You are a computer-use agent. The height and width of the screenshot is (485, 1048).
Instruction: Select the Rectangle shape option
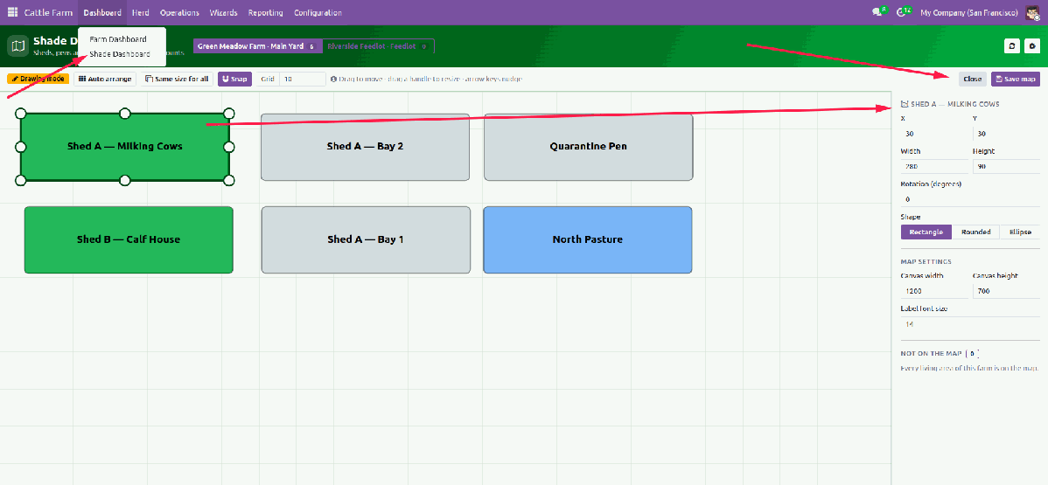click(926, 232)
